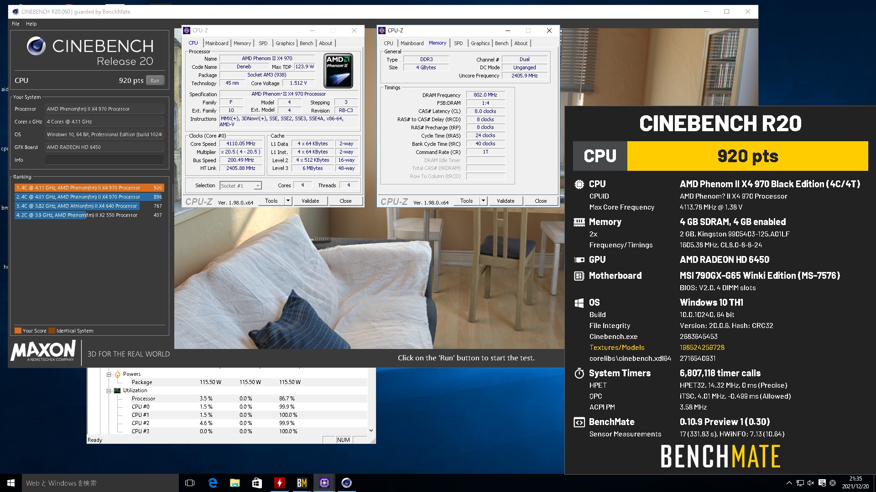Select the 4.11 GHz Phenom II X4 970 ranking entry

89,188
